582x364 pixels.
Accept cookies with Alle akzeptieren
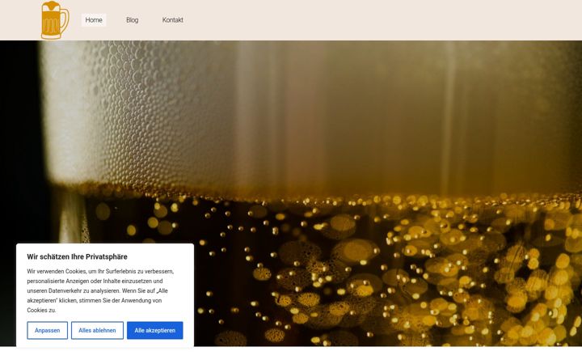pos(154,330)
